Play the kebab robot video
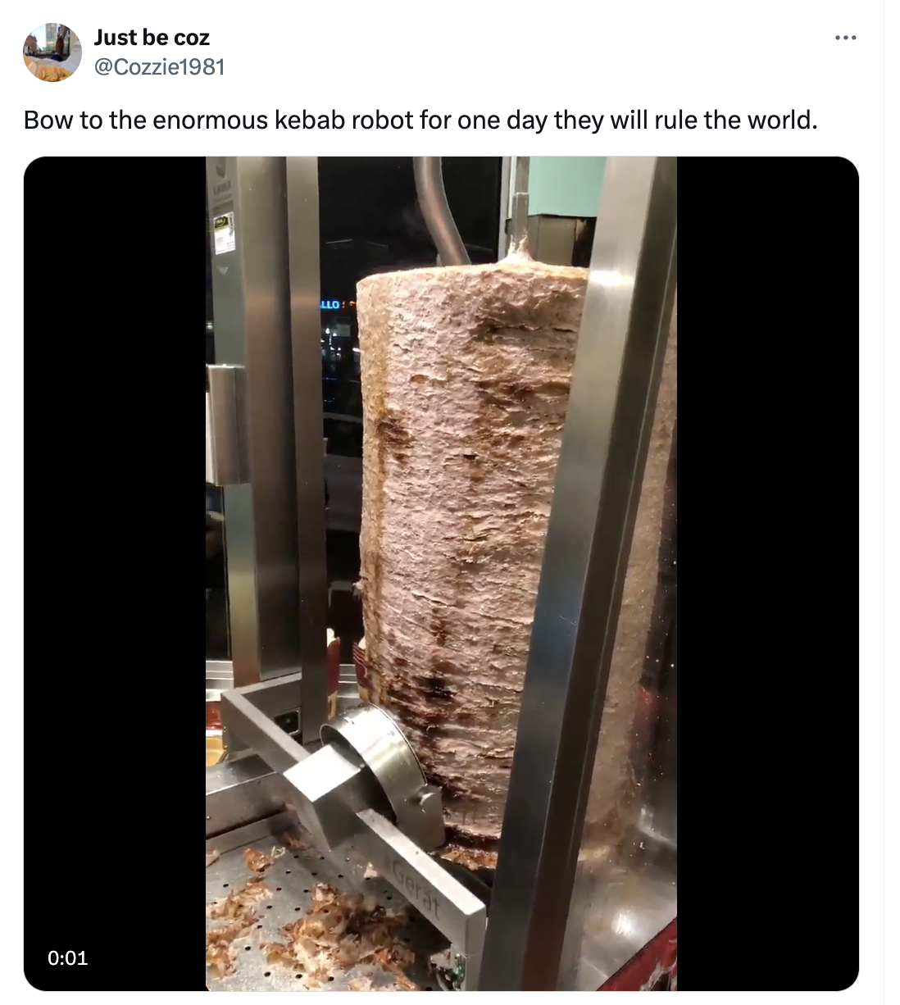900x1005 pixels. click(x=441, y=574)
